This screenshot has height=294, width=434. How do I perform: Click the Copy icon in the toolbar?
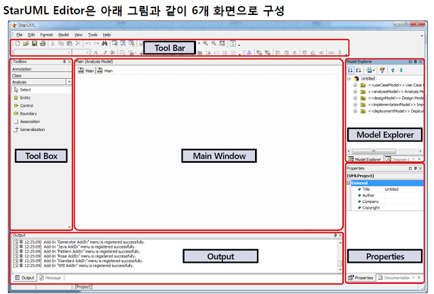tap(61, 43)
